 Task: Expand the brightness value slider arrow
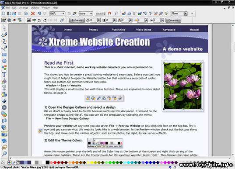[99, 20]
